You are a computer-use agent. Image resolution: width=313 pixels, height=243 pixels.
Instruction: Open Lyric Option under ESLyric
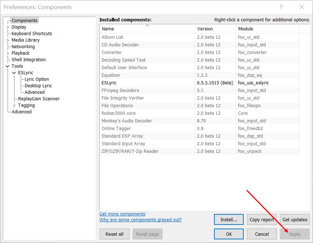tap(37, 79)
